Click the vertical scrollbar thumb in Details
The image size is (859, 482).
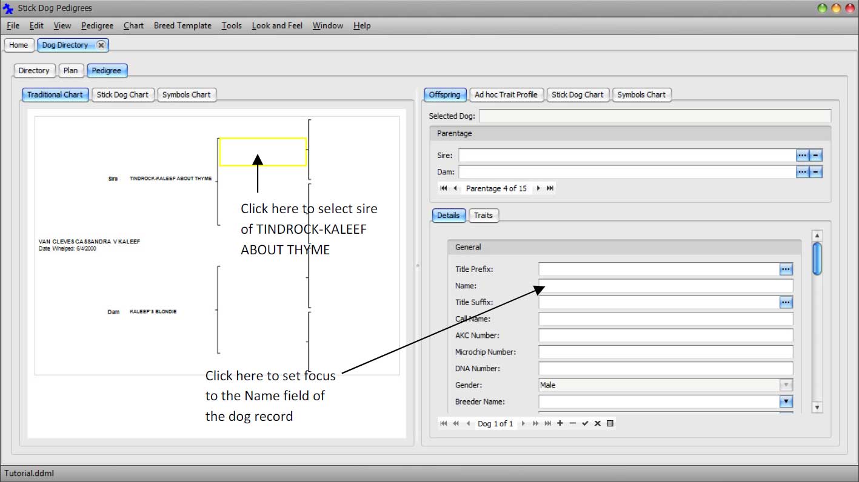[817, 259]
